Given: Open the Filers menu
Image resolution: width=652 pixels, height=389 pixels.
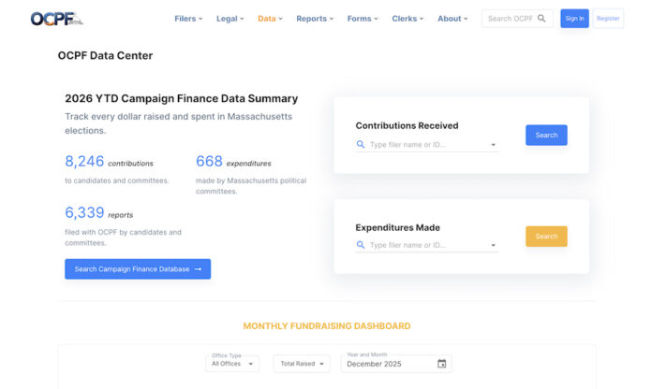Looking at the screenshot, I should [187, 19].
